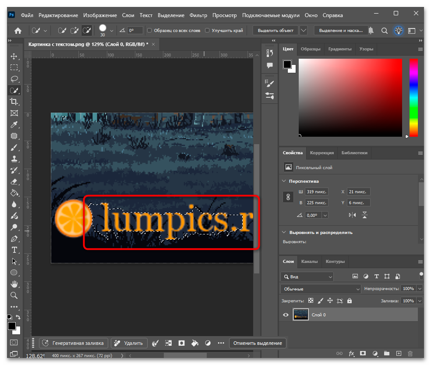Open the brush size picker dropdown
Viewport: 431px width, 365px height.
pyautogui.click(x=112, y=31)
